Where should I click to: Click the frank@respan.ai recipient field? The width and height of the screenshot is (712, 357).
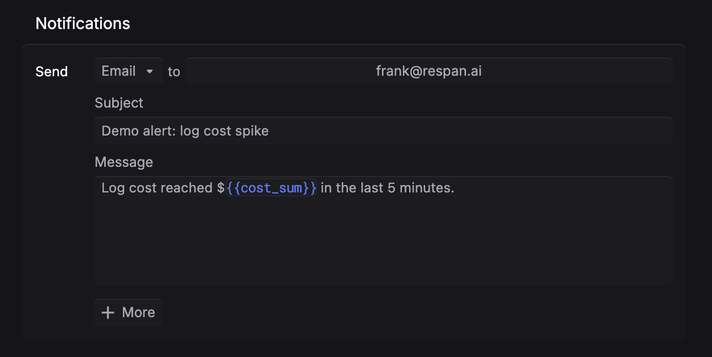(429, 71)
